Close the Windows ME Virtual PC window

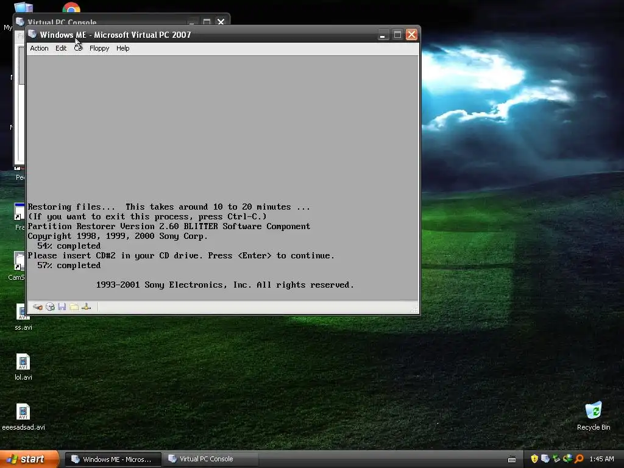411,35
